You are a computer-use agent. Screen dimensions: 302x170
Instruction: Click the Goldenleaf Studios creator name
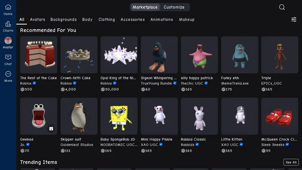tap(77, 145)
